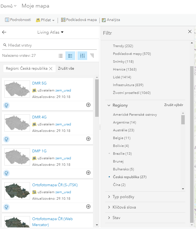
Task: Click imagery layer type icon for DMP 1G
Action: point(34,158)
